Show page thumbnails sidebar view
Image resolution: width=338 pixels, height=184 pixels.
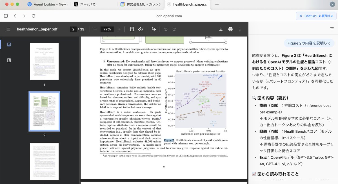(x=9, y=44)
